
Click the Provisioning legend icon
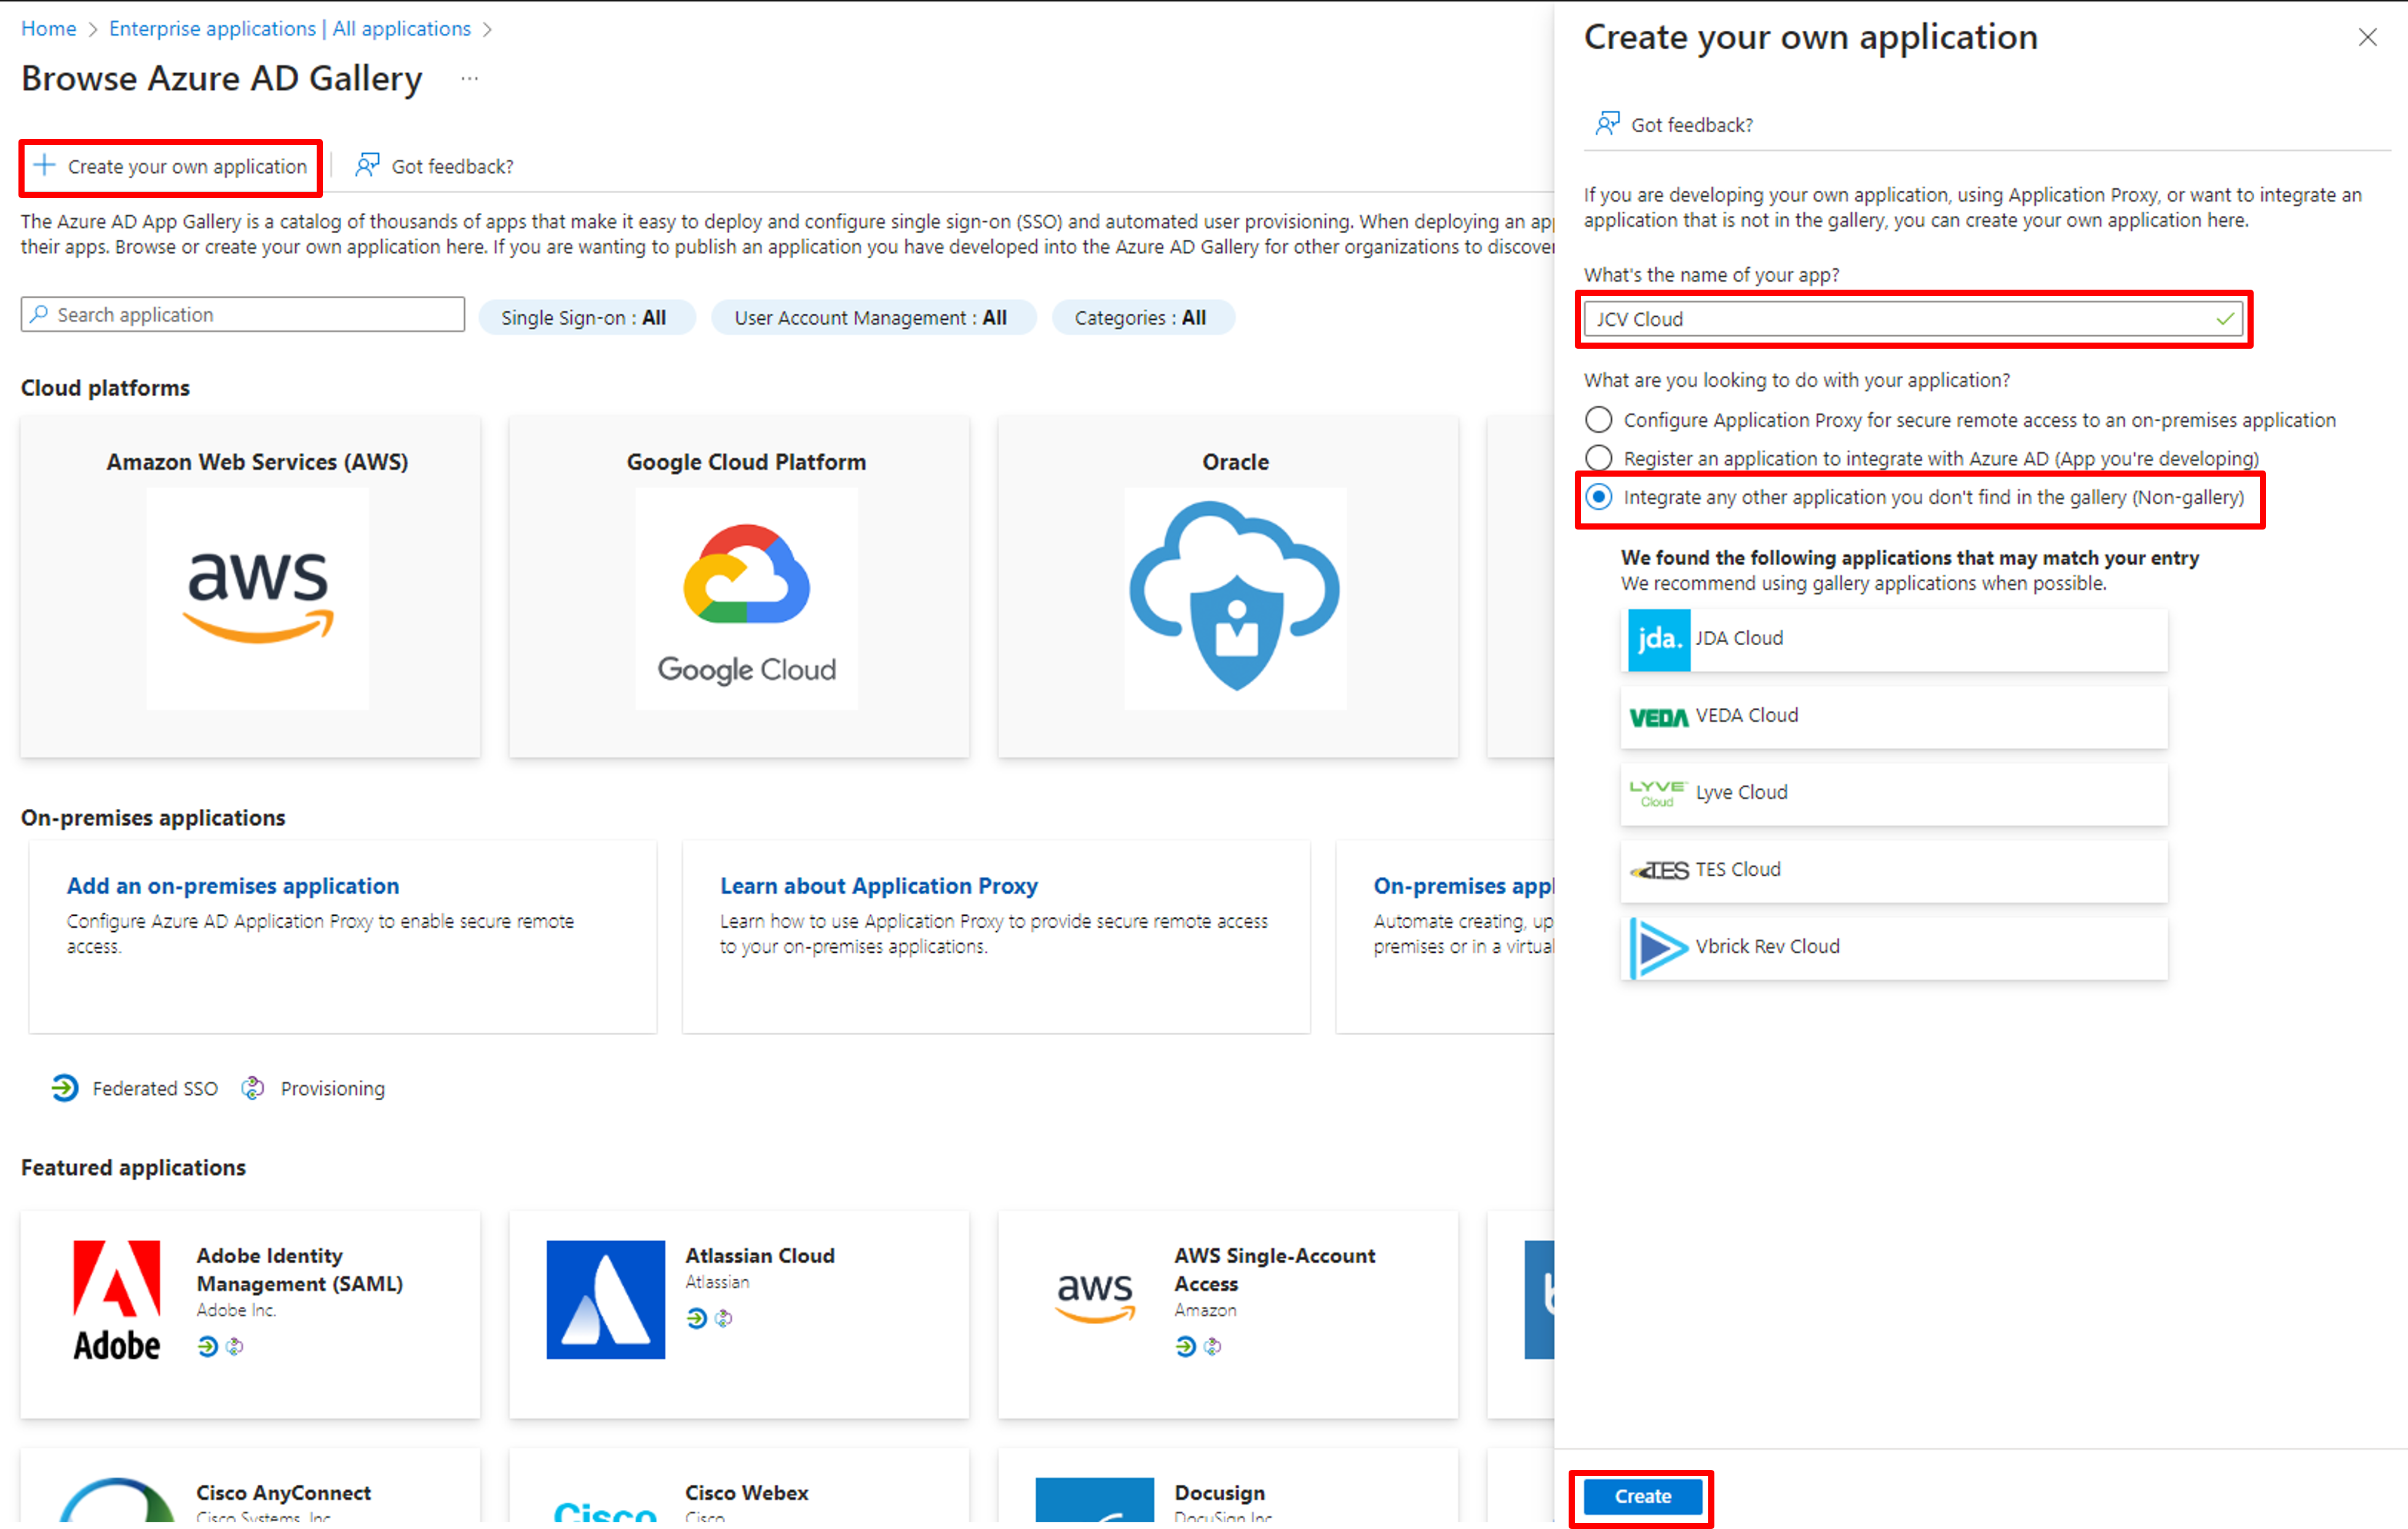(253, 1088)
